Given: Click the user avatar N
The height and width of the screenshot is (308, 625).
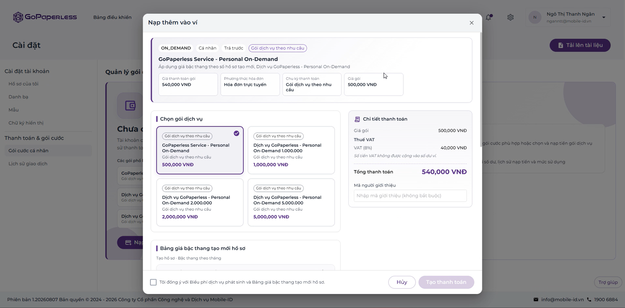Looking at the screenshot, I should coord(535,17).
